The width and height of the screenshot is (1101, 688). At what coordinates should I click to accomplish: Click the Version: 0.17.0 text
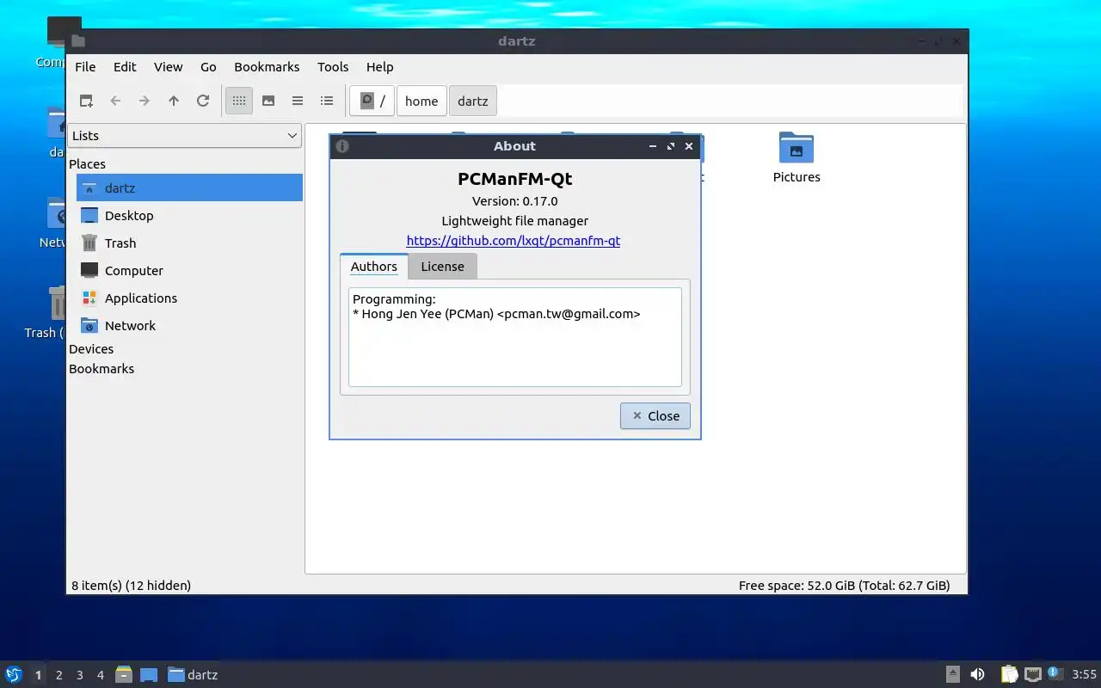(x=515, y=201)
